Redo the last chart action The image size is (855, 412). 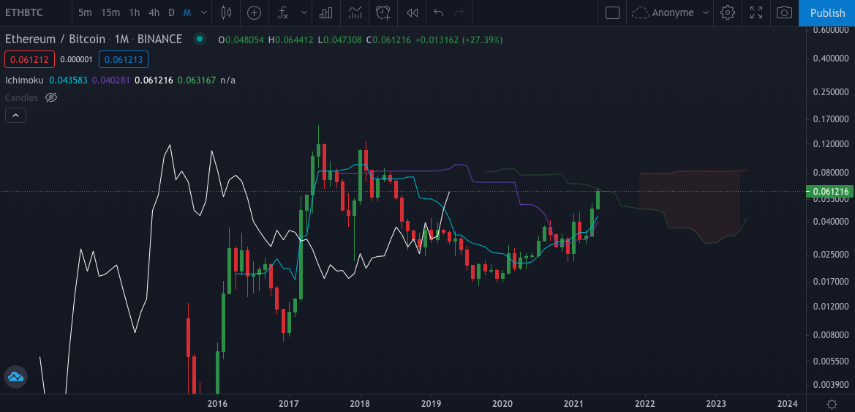(x=459, y=12)
